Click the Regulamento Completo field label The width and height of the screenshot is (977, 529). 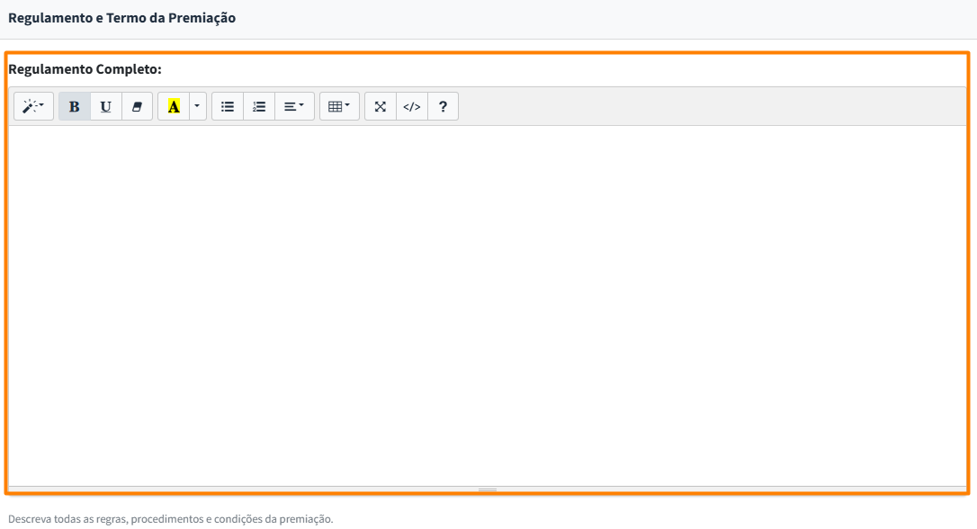pos(85,69)
